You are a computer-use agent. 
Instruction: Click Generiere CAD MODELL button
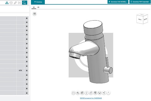(118, 2)
